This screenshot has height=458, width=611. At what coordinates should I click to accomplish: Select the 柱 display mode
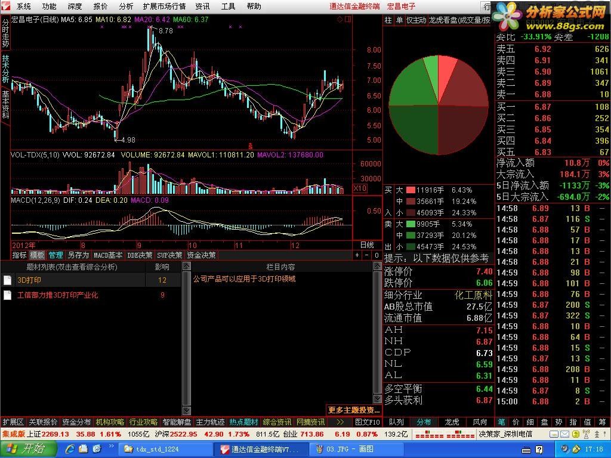(x=388, y=20)
